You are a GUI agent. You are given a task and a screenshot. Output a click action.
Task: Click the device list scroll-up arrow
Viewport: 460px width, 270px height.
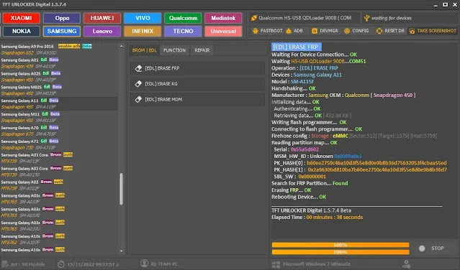pyautogui.click(x=122, y=46)
